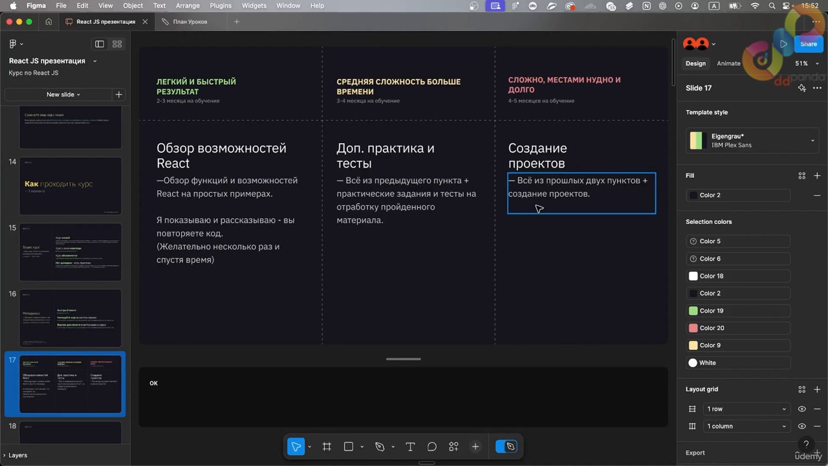Select the Comment tool
The height and width of the screenshot is (466, 828).
(x=432, y=447)
